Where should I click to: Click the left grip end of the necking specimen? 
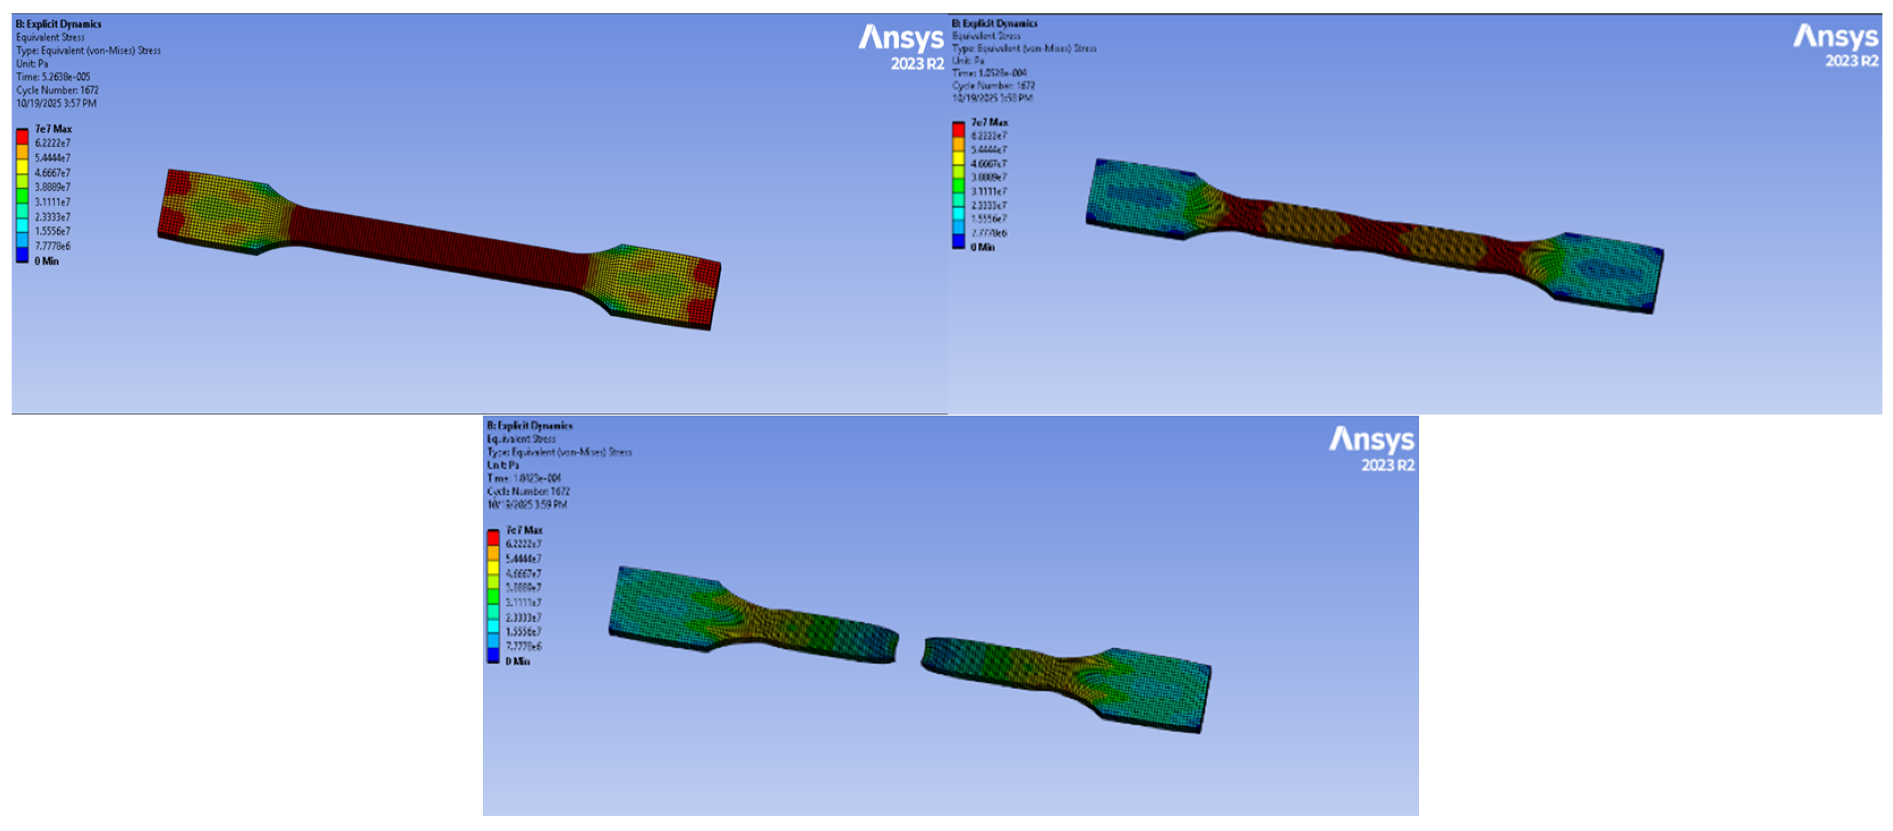[x=1139, y=197]
